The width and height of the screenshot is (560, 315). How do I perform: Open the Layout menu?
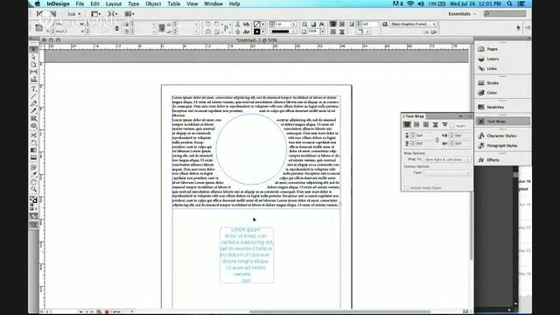(x=114, y=3)
